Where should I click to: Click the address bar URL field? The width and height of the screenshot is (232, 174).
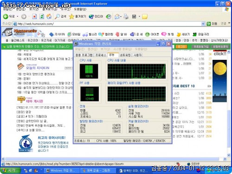click(107, 24)
